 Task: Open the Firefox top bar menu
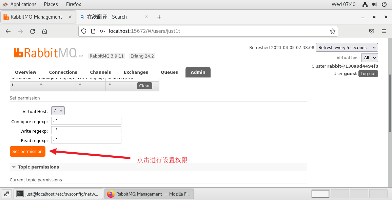(x=74, y=4)
